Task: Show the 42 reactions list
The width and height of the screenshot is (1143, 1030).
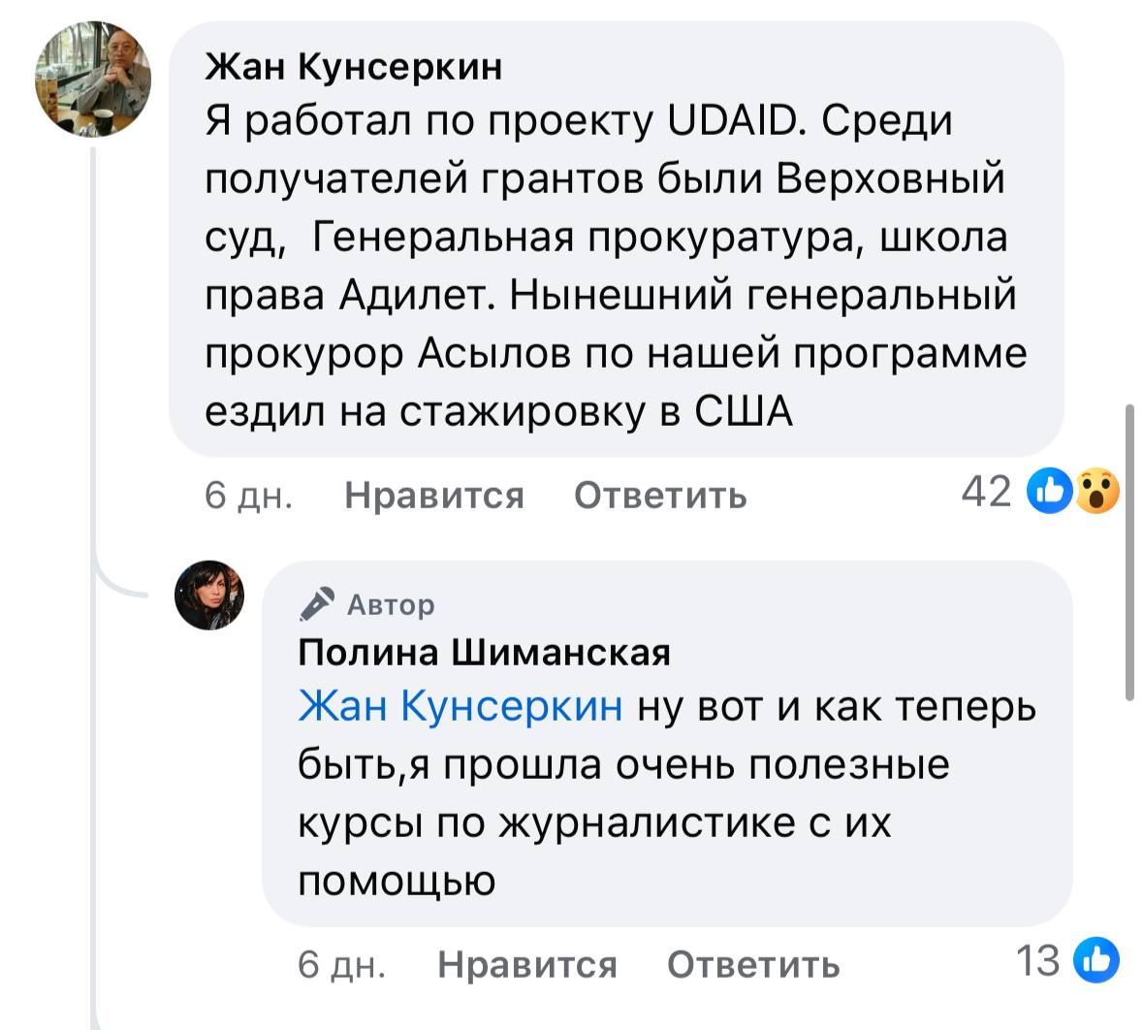Action: (987, 493)
